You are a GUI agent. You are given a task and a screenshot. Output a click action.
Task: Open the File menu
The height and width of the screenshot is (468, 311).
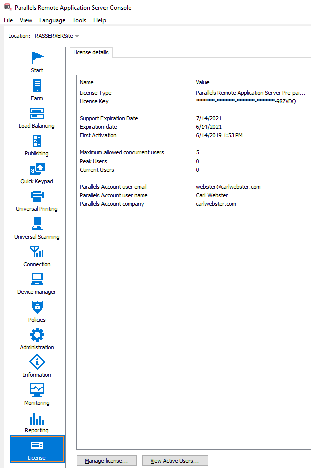[x=8, y=20]
